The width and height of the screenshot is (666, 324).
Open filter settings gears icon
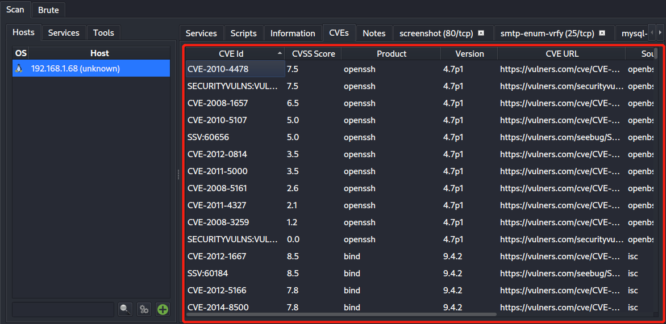point(144,309)
